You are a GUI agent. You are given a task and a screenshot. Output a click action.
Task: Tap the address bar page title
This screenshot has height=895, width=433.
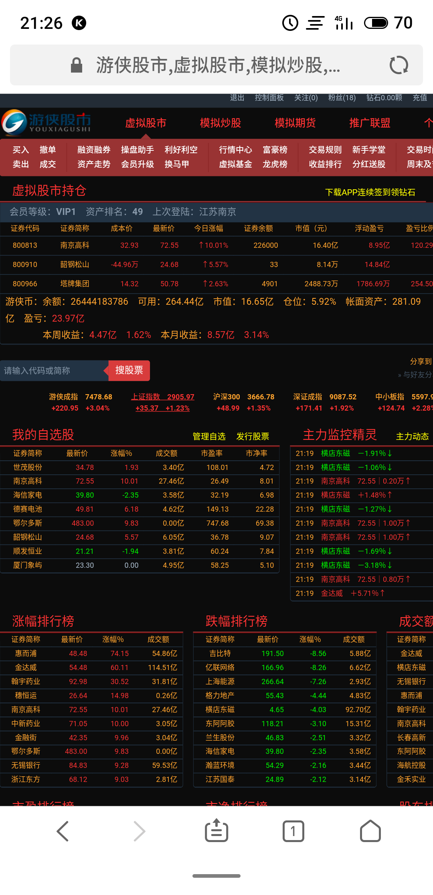pos(218,65)
